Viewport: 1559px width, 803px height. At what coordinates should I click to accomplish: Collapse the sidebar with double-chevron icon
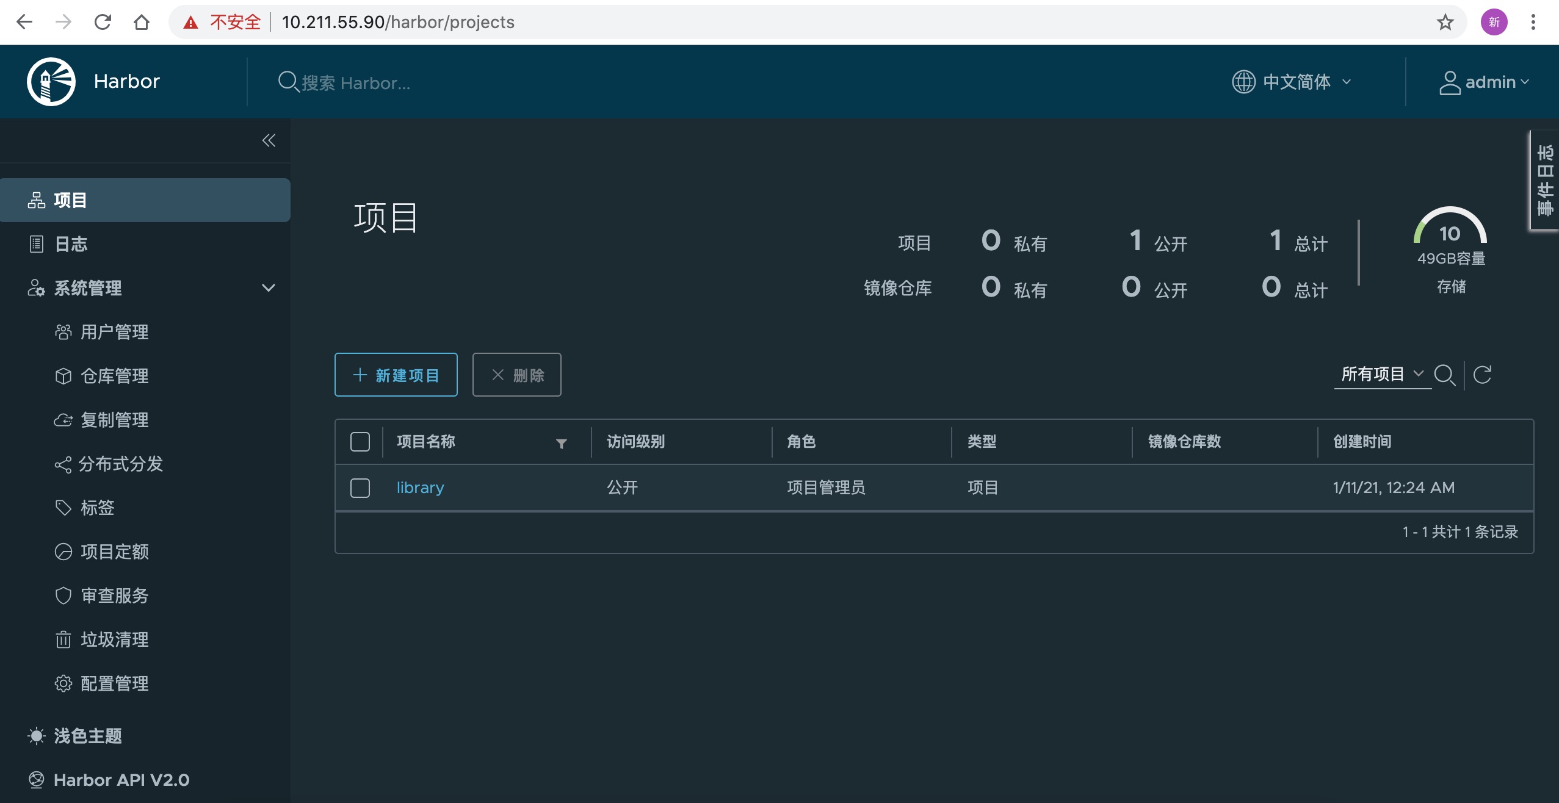[269, 140]
